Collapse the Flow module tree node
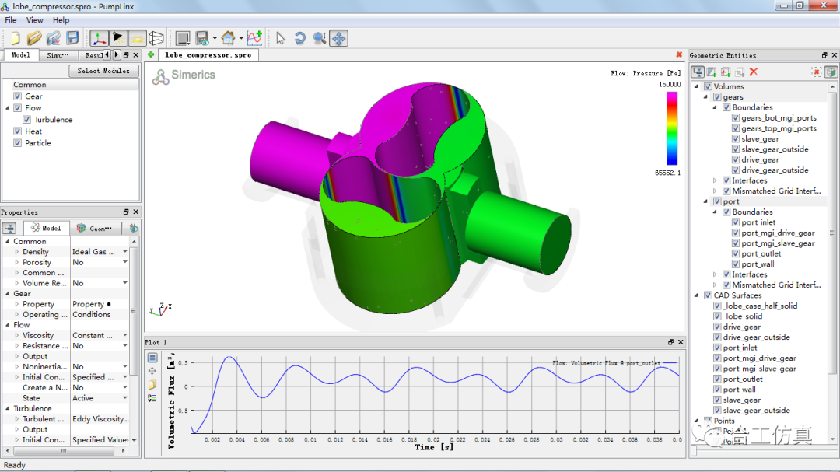Screen dimensions: 840x472 [x=8, y=107]
